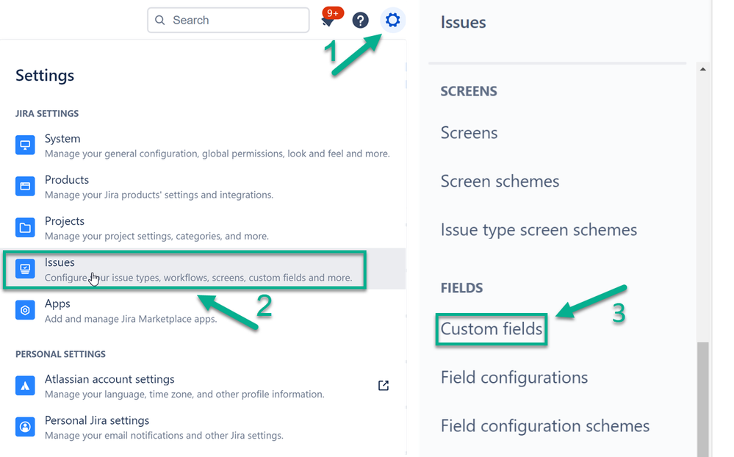Click Custom fields under FIELDS
The image size is (734, 457).
490,330
